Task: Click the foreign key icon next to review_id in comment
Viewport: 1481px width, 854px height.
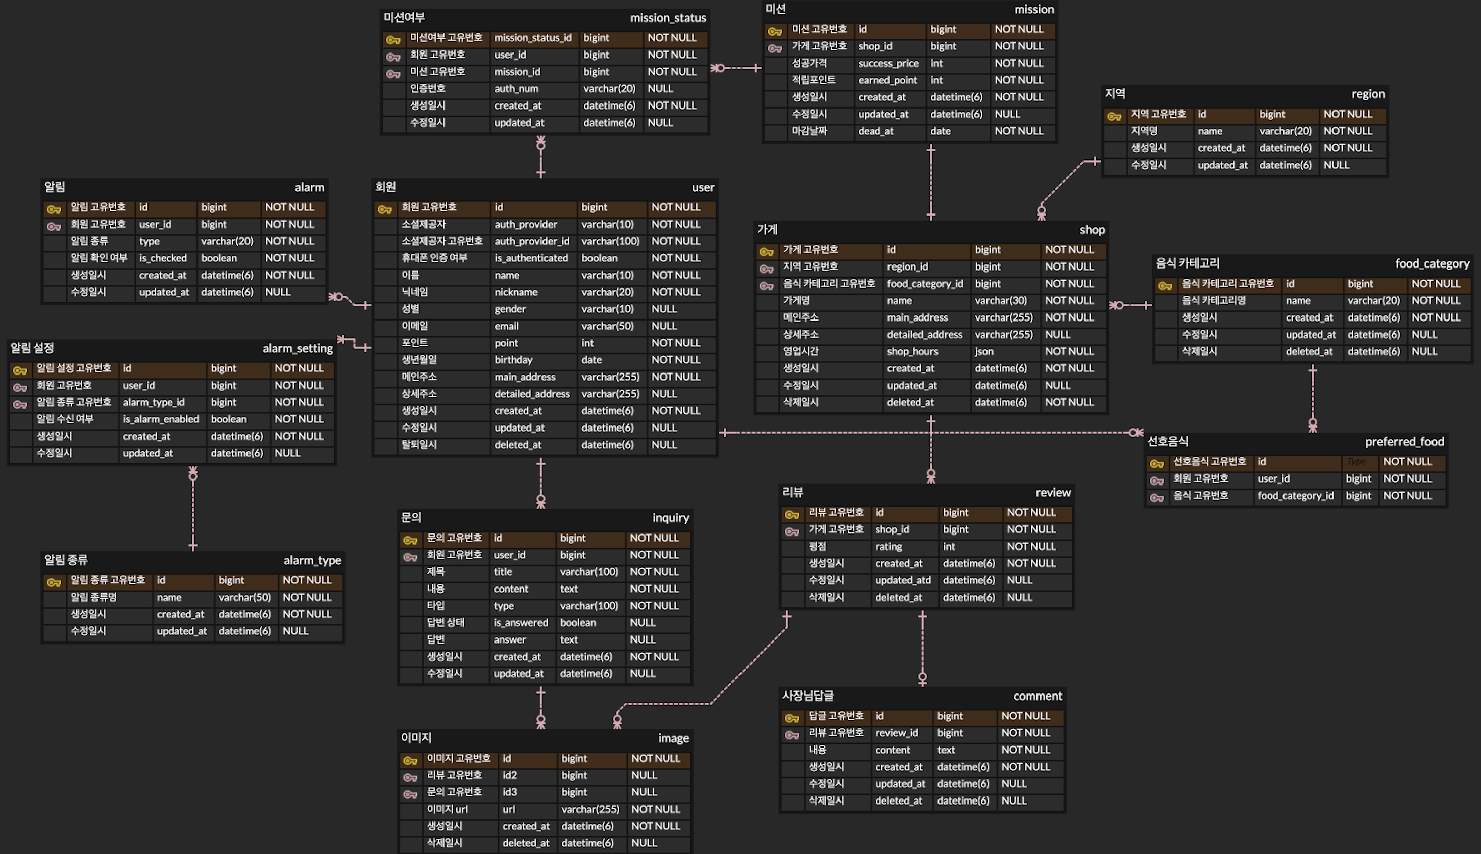Action: click(x=792, y=735)
